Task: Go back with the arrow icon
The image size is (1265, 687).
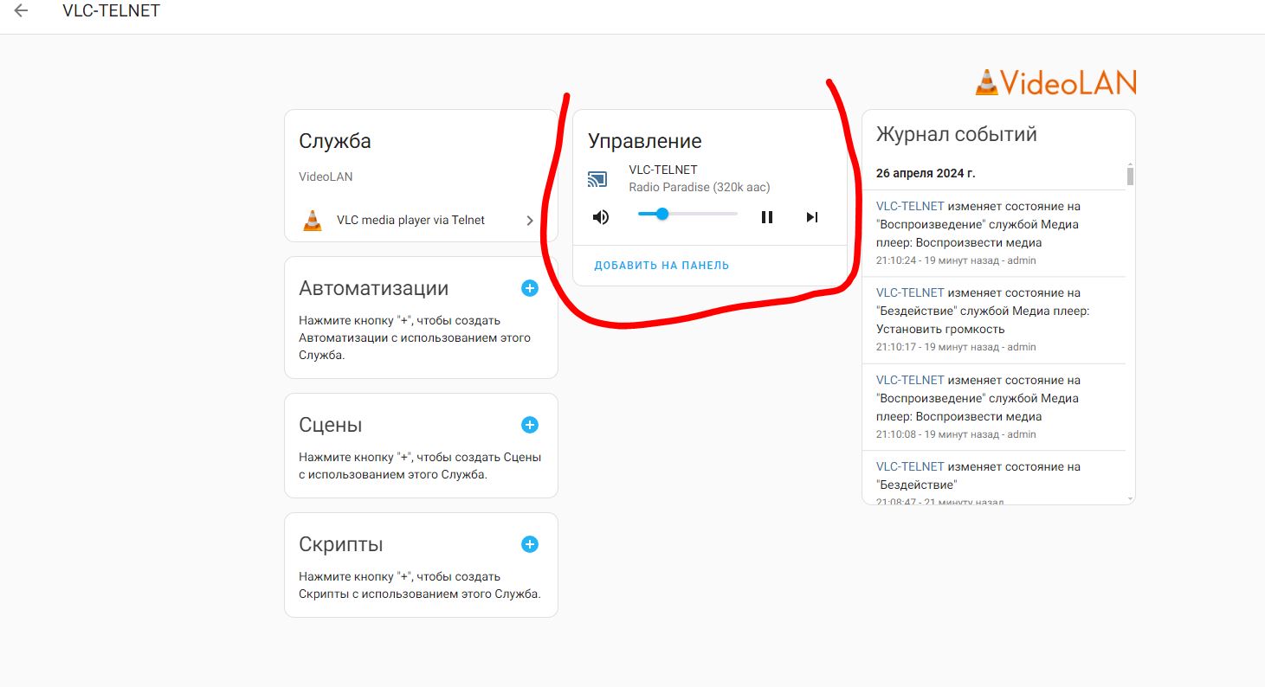Action: pyautogui.click(x=21, y=11)
